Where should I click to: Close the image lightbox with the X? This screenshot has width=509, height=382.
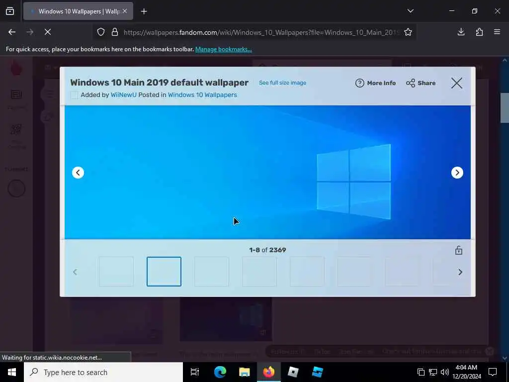pyautogui.click(x=456, y=83)
